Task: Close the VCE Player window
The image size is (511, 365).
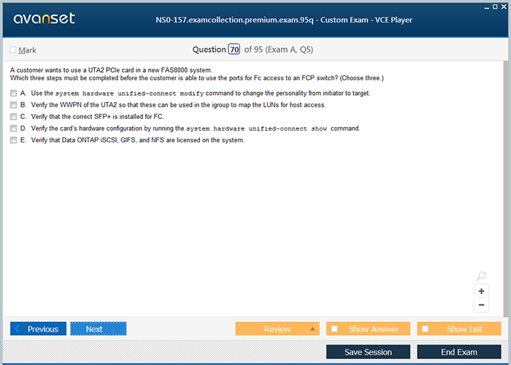Action: point(505,6)
